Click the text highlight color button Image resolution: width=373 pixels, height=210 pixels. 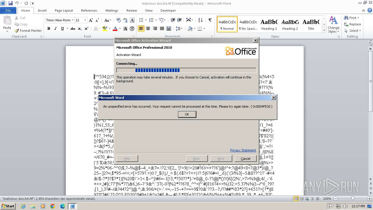tap(104, 29)
